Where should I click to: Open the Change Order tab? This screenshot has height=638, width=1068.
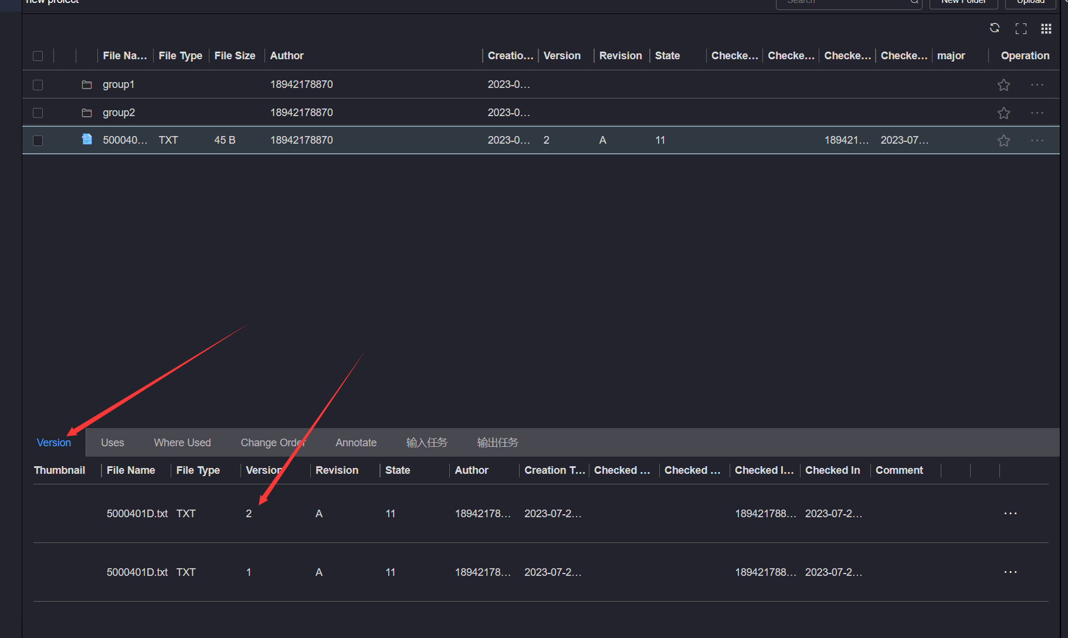tap(273, 443)
